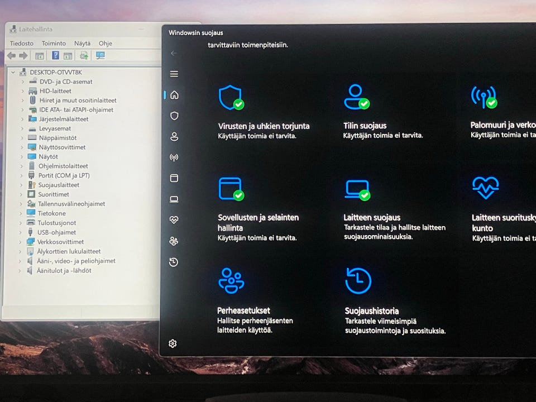The image size is (536, 402).
Task: Click Laitteen suojaus heading link
Action: coord(372,217)
